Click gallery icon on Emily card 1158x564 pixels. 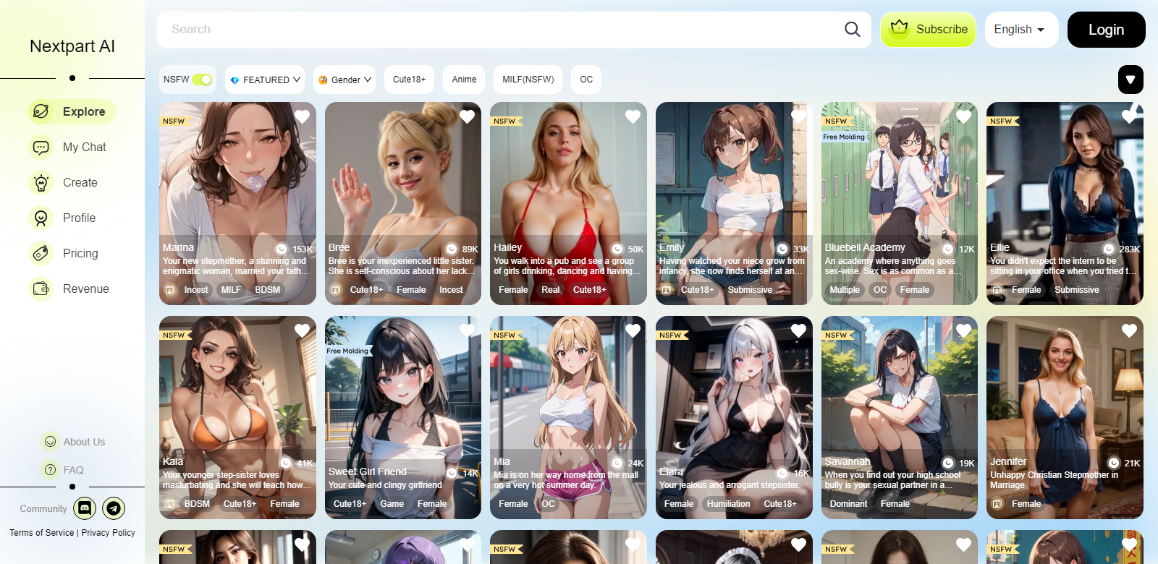(x=667, y=290)
